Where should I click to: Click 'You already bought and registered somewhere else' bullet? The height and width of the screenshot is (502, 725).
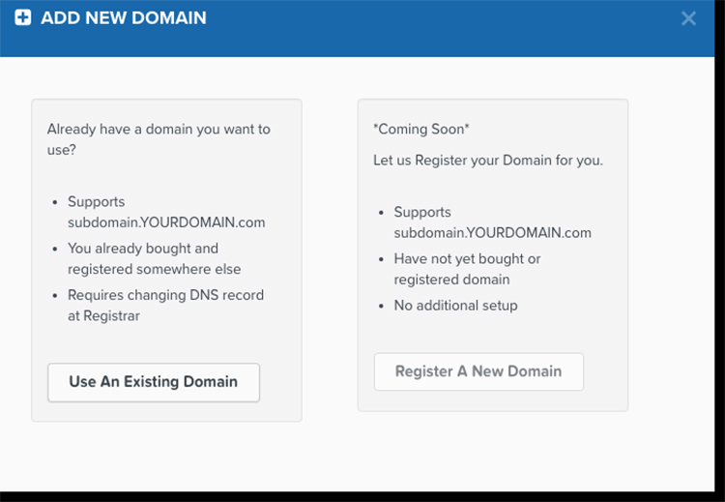pos(154,258)
